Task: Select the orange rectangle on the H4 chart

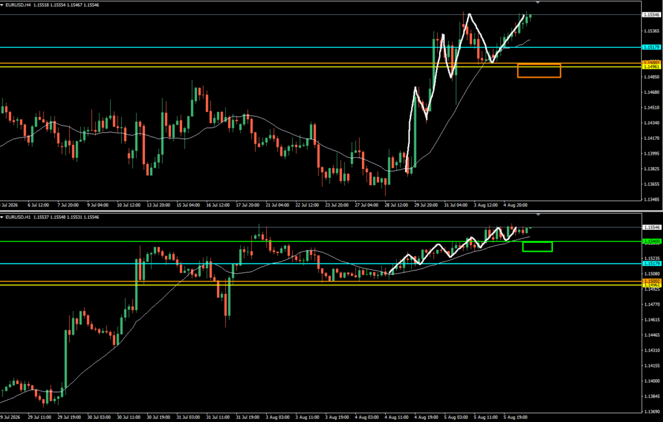Action: click(539, 71)
